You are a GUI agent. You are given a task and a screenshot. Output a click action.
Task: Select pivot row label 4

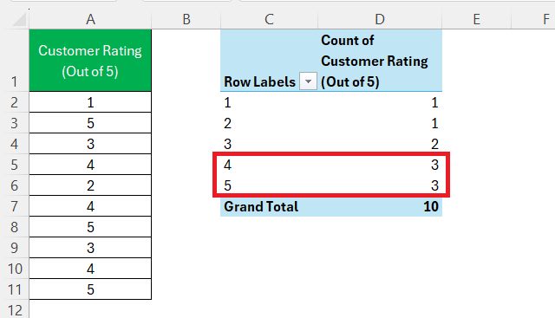[269, 165]
